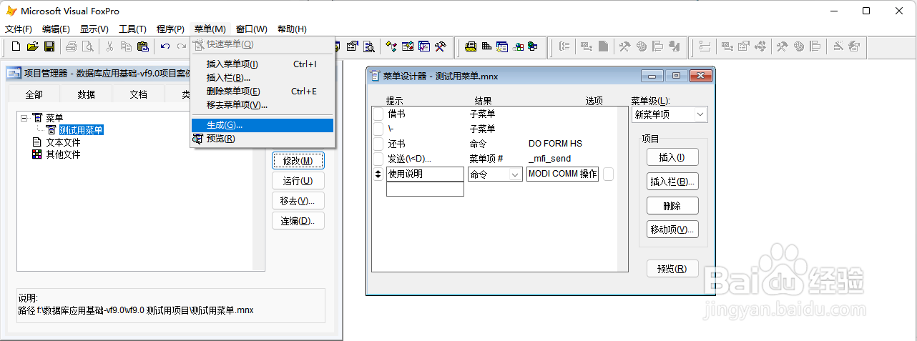Click the blue window with star icon

502,47
